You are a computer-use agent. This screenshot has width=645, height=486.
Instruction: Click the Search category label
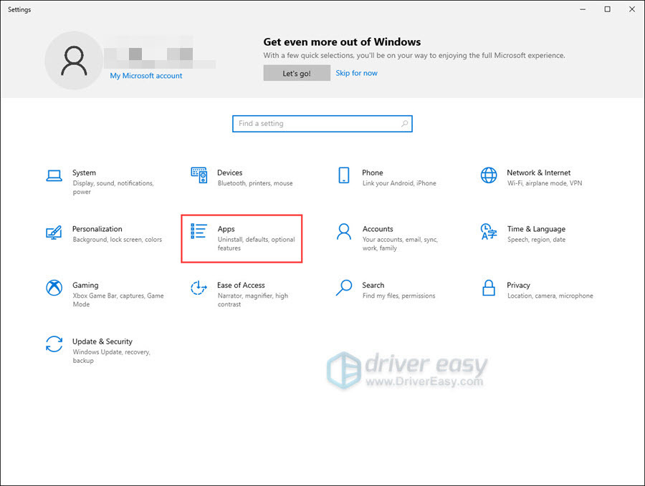tap(373, 285)
